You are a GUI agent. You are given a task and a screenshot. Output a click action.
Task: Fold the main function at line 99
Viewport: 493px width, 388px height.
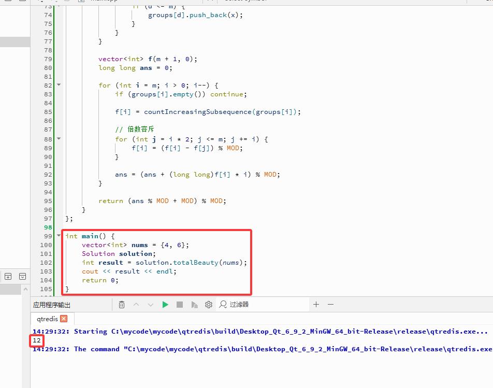click(x=59, y=235)
